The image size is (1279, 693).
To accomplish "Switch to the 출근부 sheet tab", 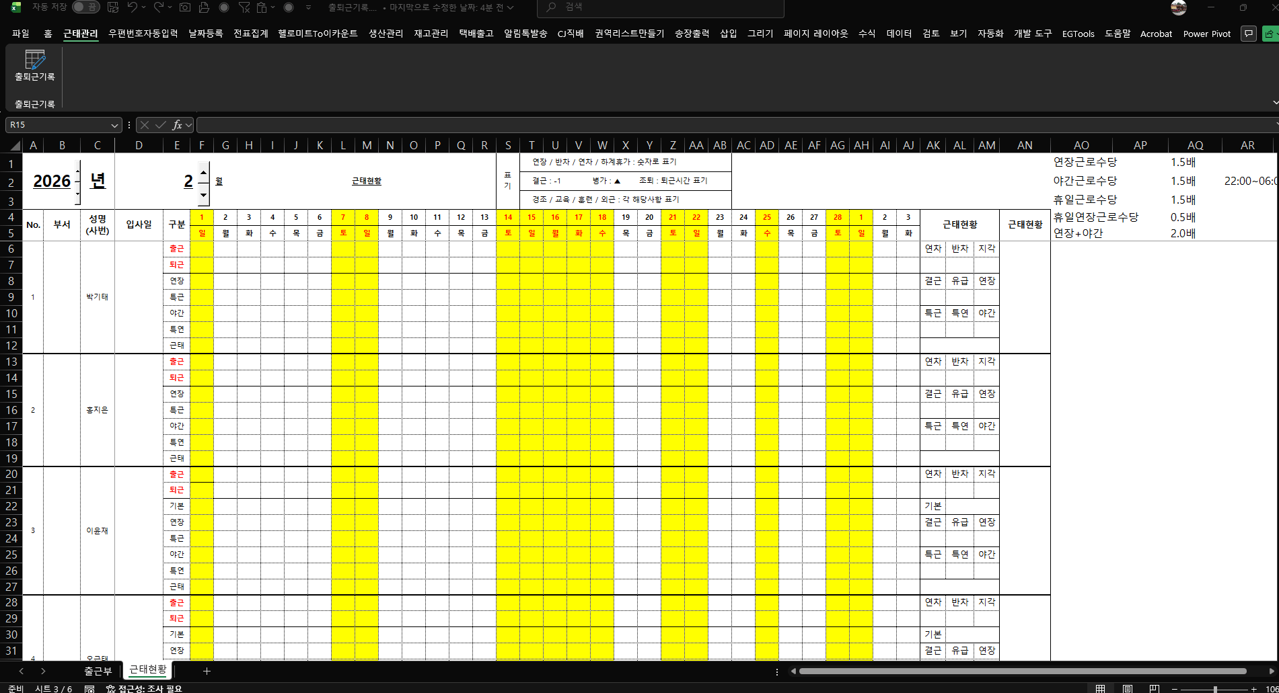I will coord(98,671).
